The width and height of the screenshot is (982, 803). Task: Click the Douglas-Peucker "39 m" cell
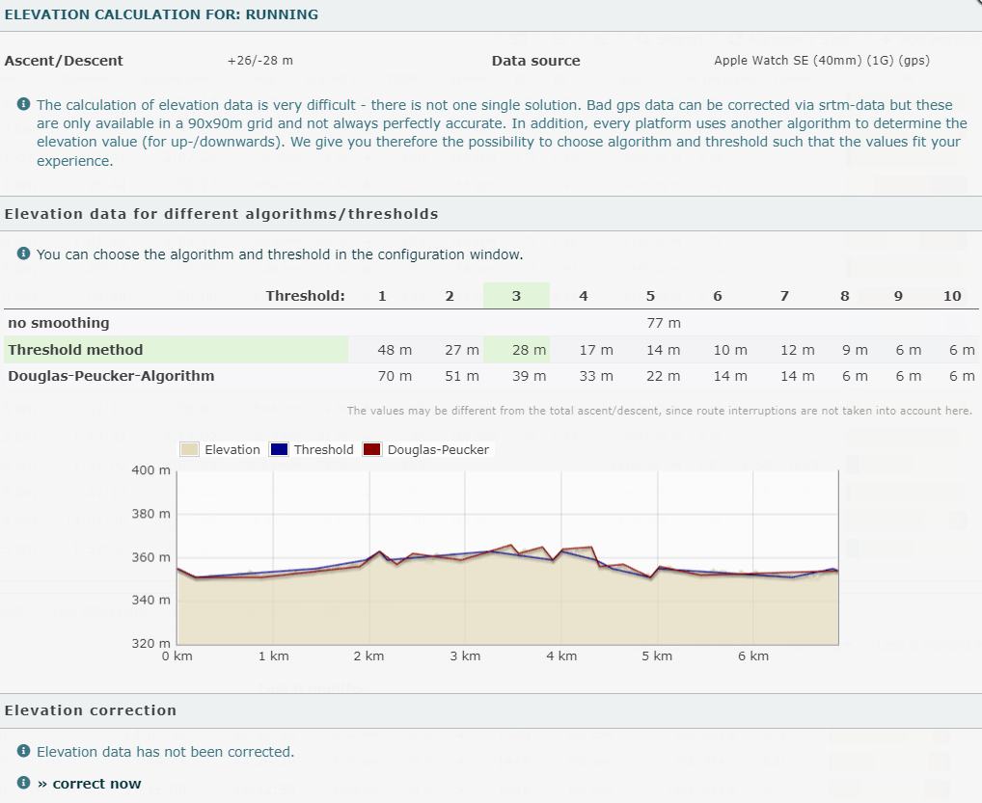point(530,376)
